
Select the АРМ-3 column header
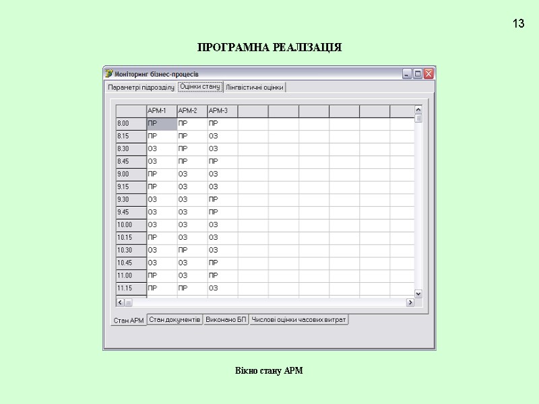pyautogui.click(x=222, y=111)
